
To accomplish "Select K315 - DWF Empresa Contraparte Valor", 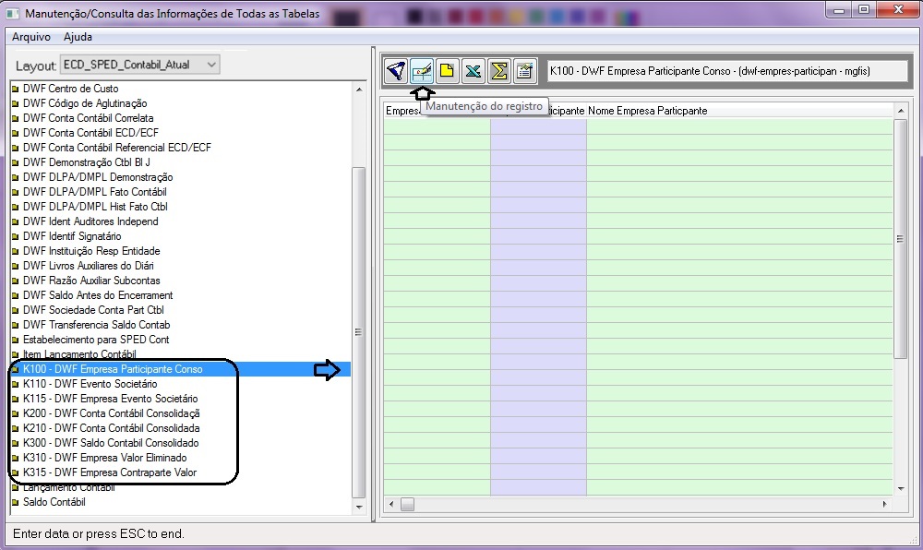I will point(110,472).
